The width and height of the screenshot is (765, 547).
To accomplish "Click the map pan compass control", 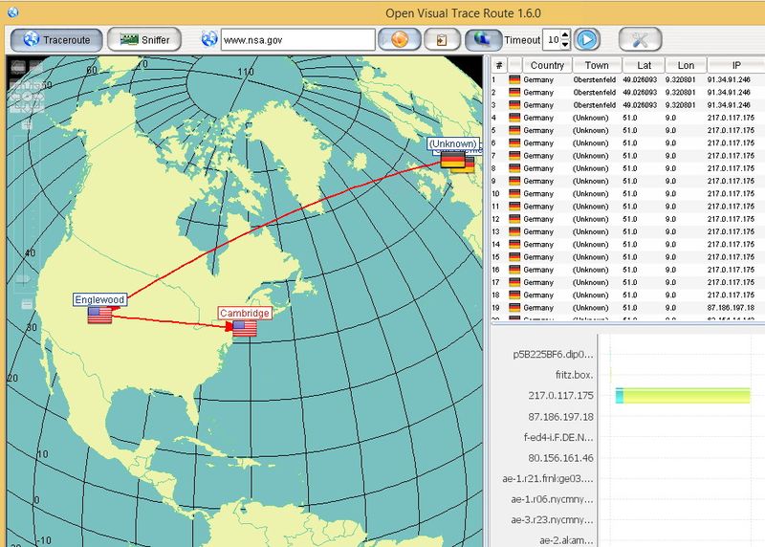I will point(27,97).
